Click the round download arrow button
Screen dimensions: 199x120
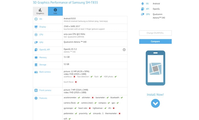point(155,103)
